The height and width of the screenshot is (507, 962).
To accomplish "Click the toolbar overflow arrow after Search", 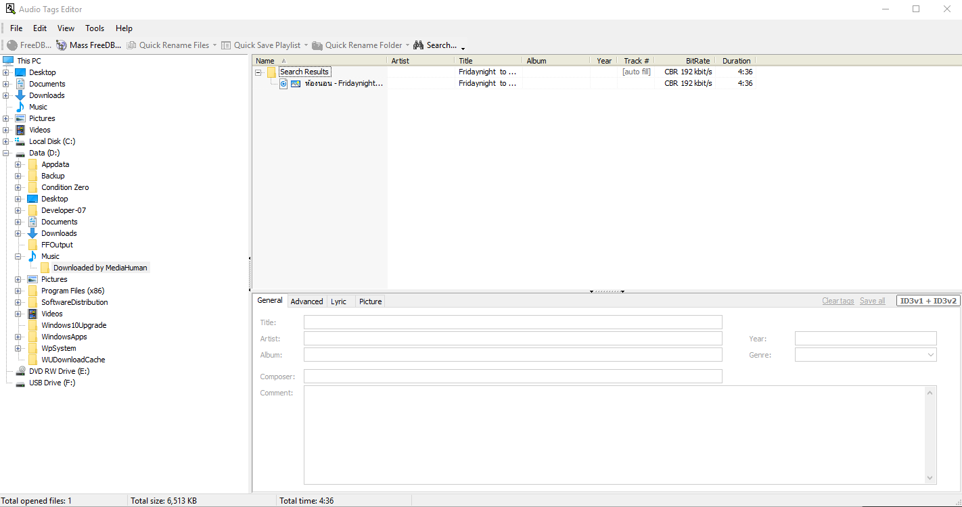I will click(463, 47).
